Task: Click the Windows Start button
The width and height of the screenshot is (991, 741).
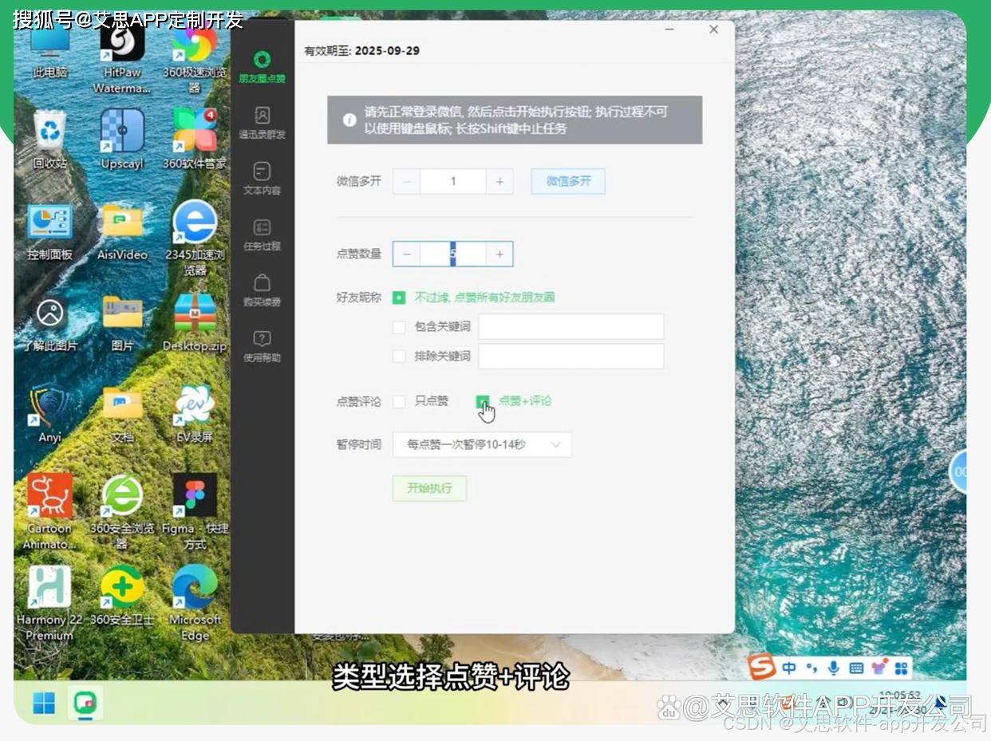Action: 44,704
